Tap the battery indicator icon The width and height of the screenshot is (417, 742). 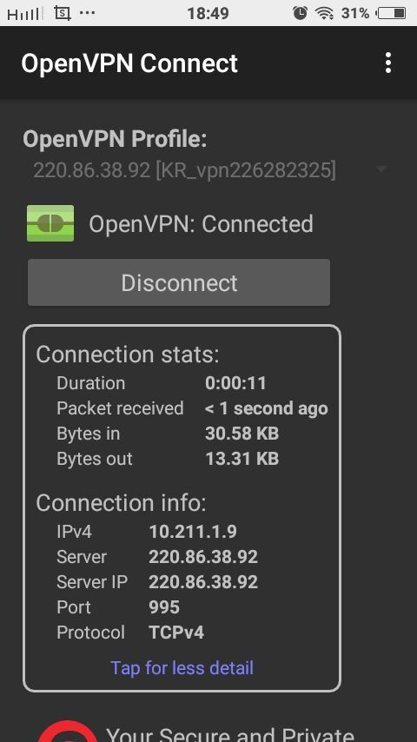click(x=392, y=13)
